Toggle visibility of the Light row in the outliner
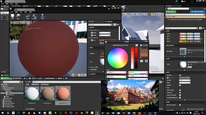Image resolution: width=206 pixels, height=115 pixels. point(2,19)
